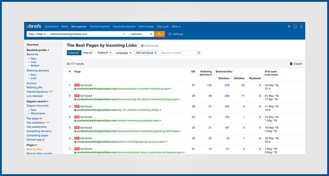The height and width of the screenshot is (176, 329).
Task: Go to Dashboard in top navigation
Action: 52,27
